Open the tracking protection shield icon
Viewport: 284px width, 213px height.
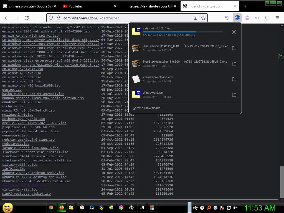tap(51, 18)
